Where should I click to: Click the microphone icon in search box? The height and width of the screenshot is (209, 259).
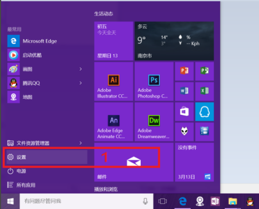point(145,201)
